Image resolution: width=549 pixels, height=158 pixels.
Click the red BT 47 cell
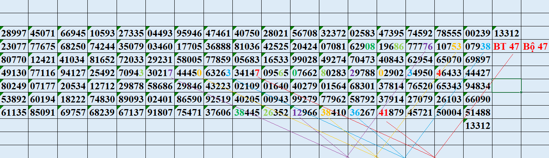[506, 47]
